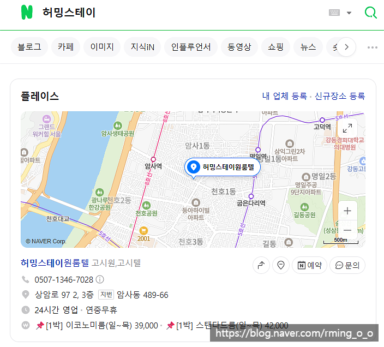
Task: Click the directions arrow button
Action: click(x=261, y=265)
